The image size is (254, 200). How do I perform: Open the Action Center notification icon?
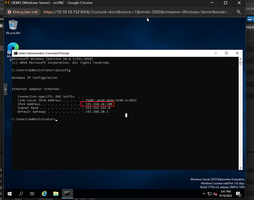coord(238,194)
